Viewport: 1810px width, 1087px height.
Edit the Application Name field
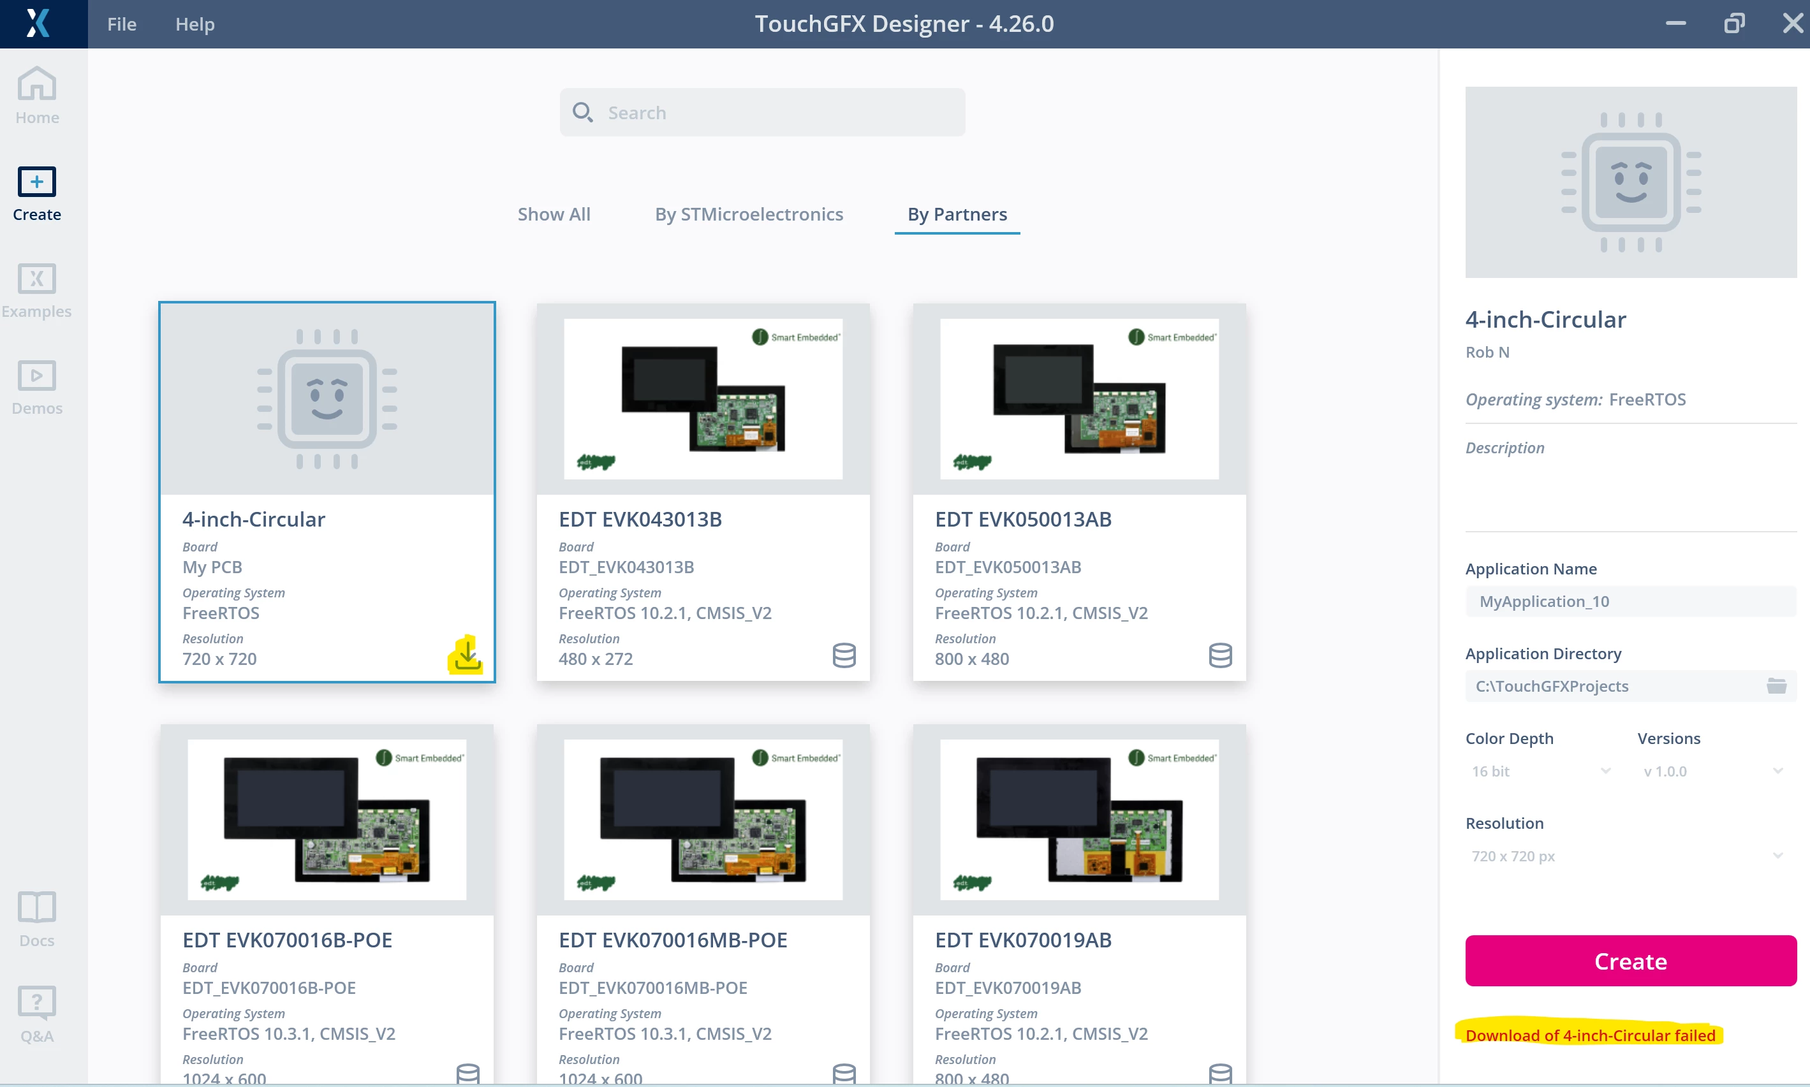[1630, 601]
